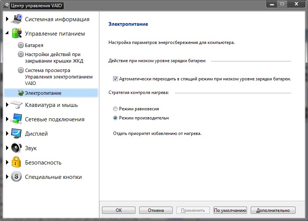The width and height of the screenshot is (308, 221).
Task: Click the Специальные кнопки label
Action: coord(53,177)
